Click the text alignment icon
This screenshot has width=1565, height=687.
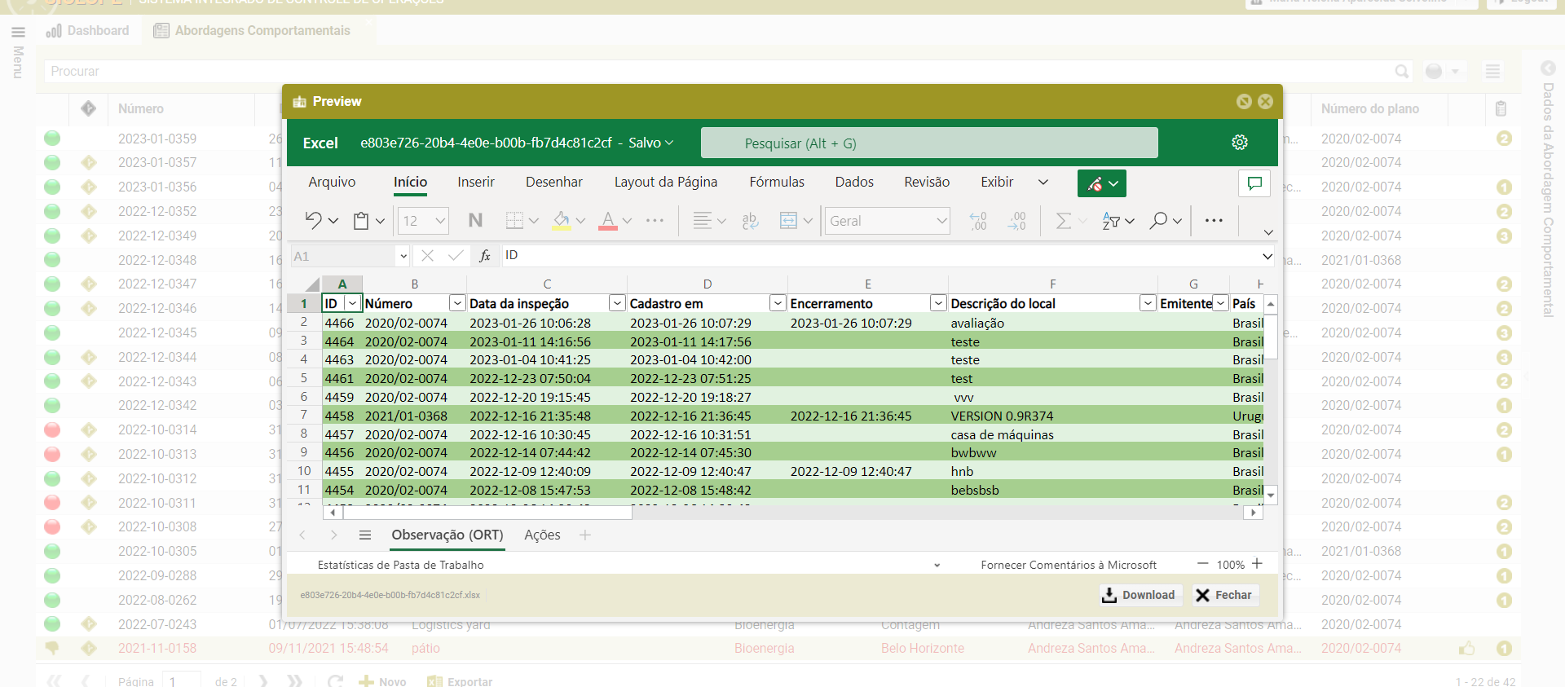tap(702, 220)
